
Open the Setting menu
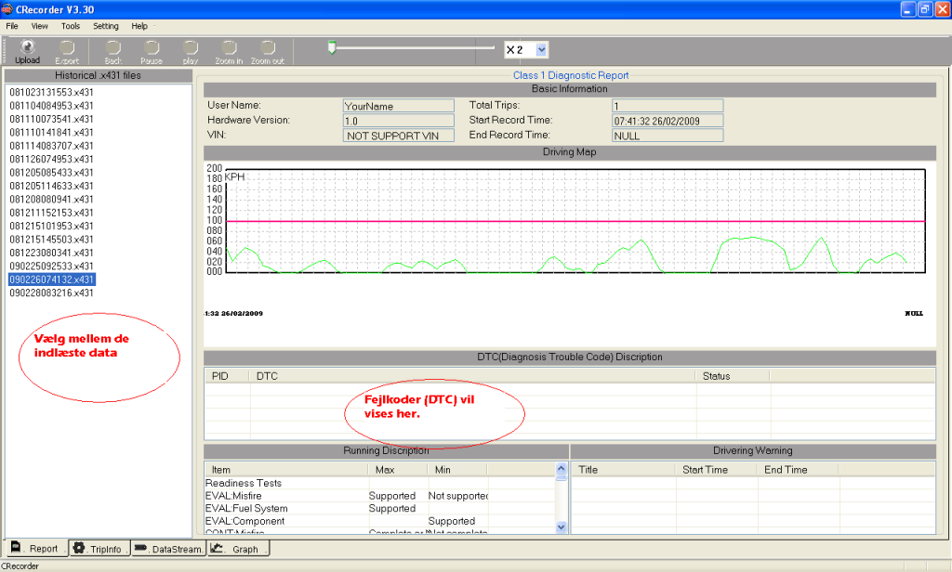106,26
